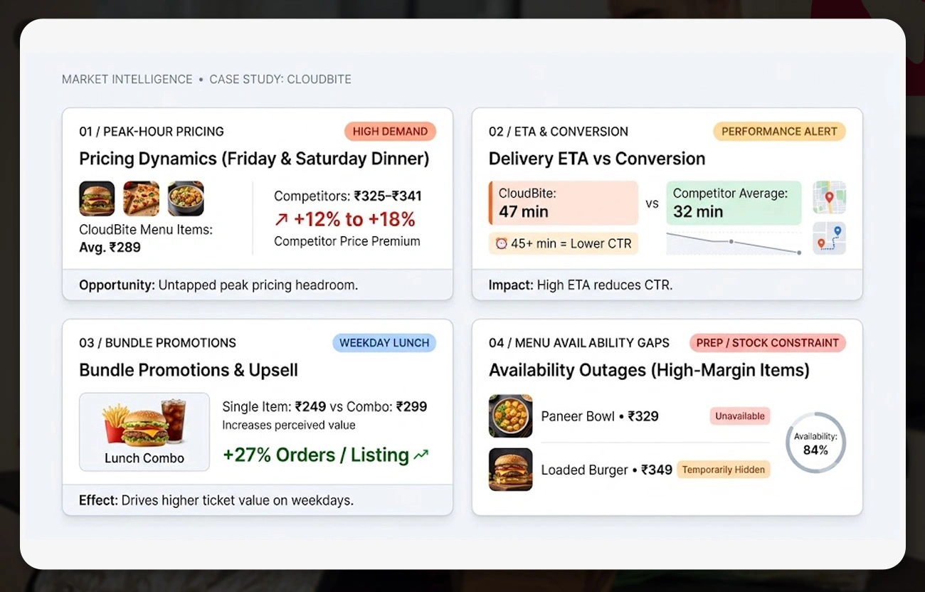
Task: Click the 01 / PEAK-HOUR PRICING label
Action: (152, 132)
